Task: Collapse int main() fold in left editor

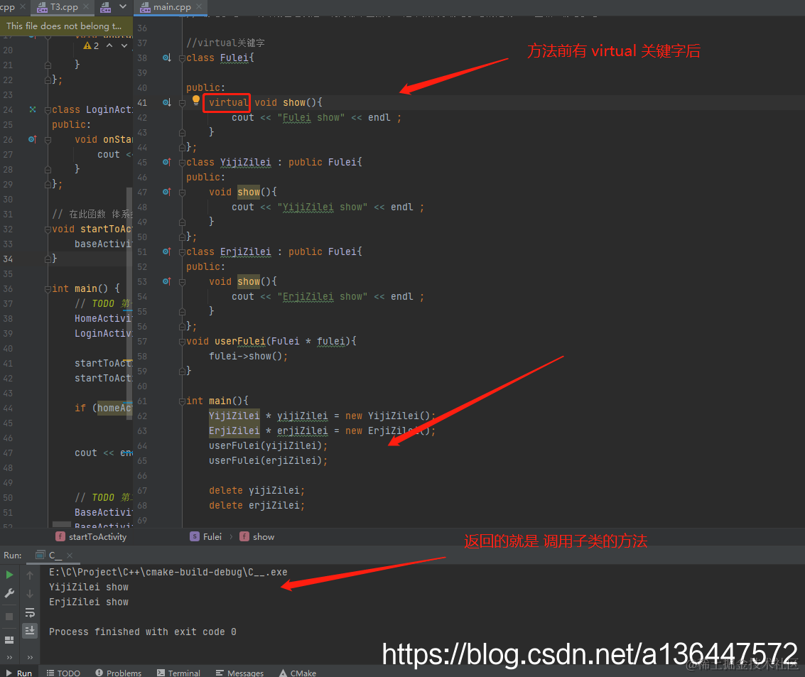Action: pos(48,289)
